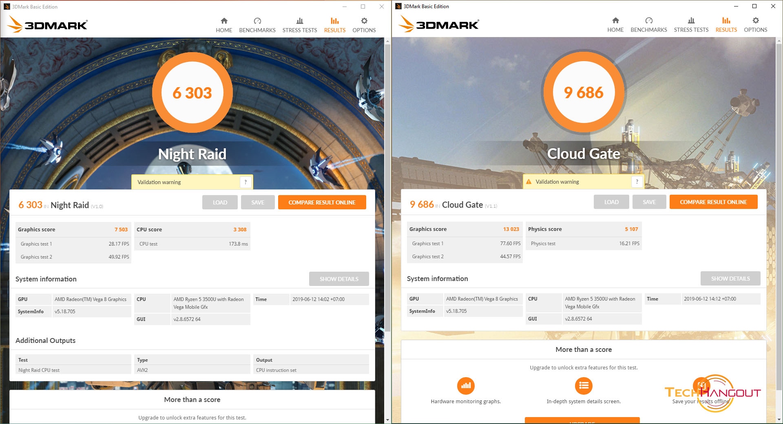Image resolution: width=783 pixels, height=424 pixels.
Task: Open RESULTS in the Cloud Gate window
Action: click(x=726, y=25)
